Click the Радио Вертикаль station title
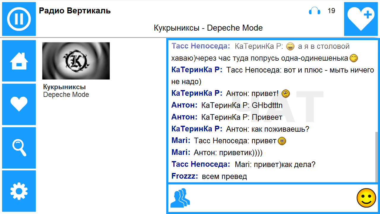This screenshot has width=380, height=214. click(75, 11)
